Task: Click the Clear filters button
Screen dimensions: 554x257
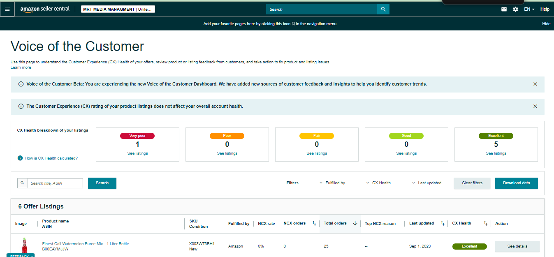Action: [x=472, y=183]
